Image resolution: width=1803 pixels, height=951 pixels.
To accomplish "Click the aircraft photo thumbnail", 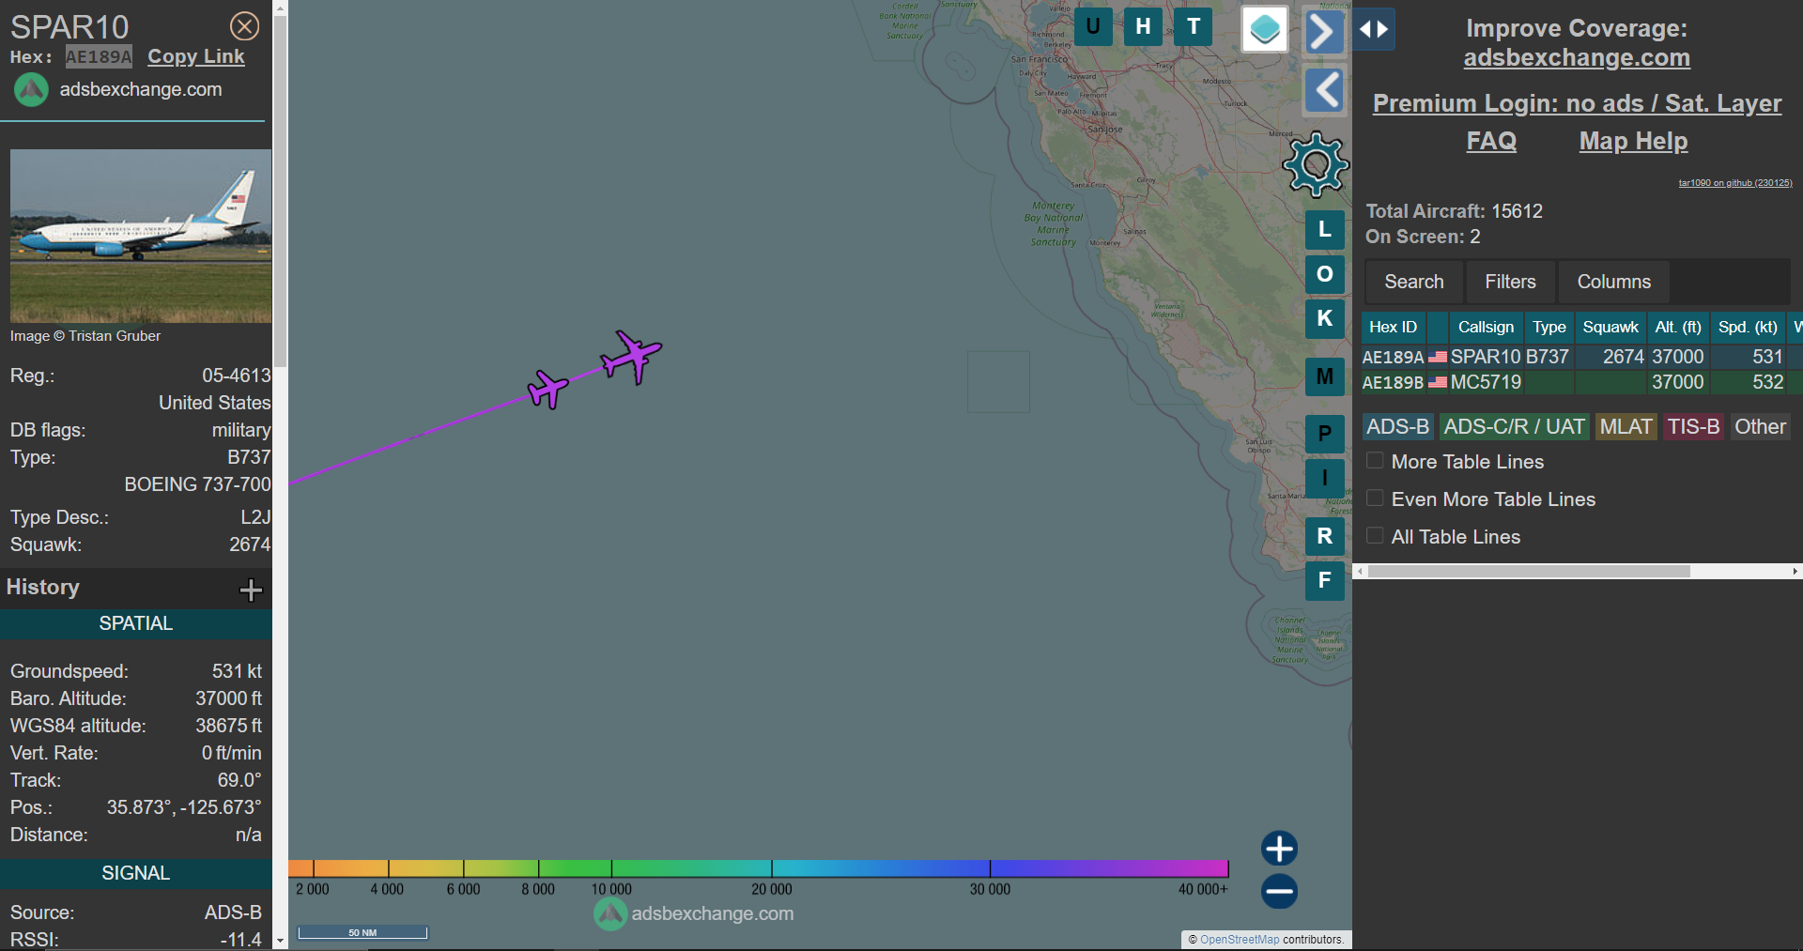I will 141,236.
